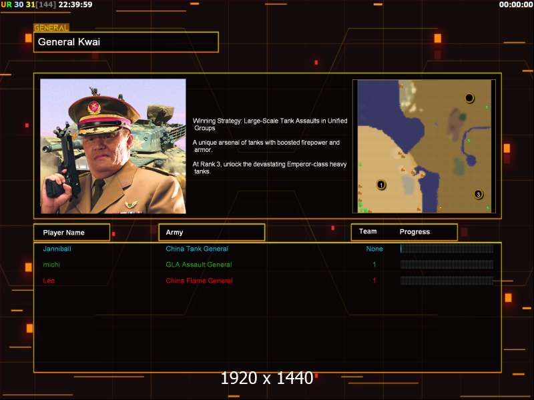Viewport: 534px width, 400px height.
Task: Click michi's loading progress bar
Action: click(447, 265)
